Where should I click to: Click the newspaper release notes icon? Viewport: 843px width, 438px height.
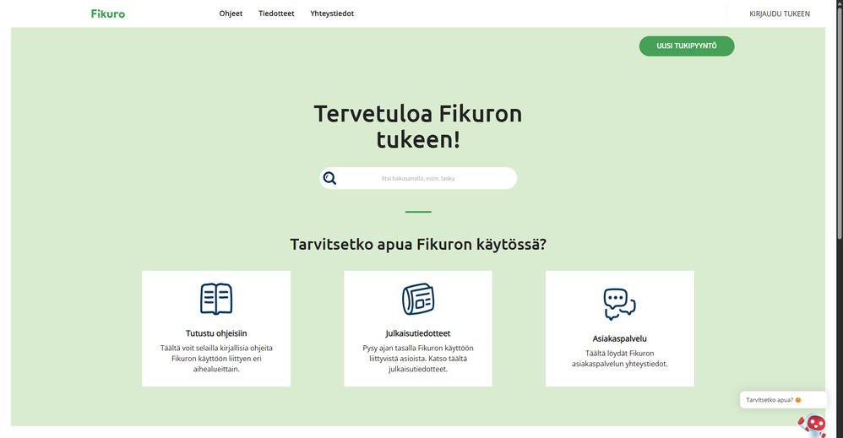(x=418, y=299)
